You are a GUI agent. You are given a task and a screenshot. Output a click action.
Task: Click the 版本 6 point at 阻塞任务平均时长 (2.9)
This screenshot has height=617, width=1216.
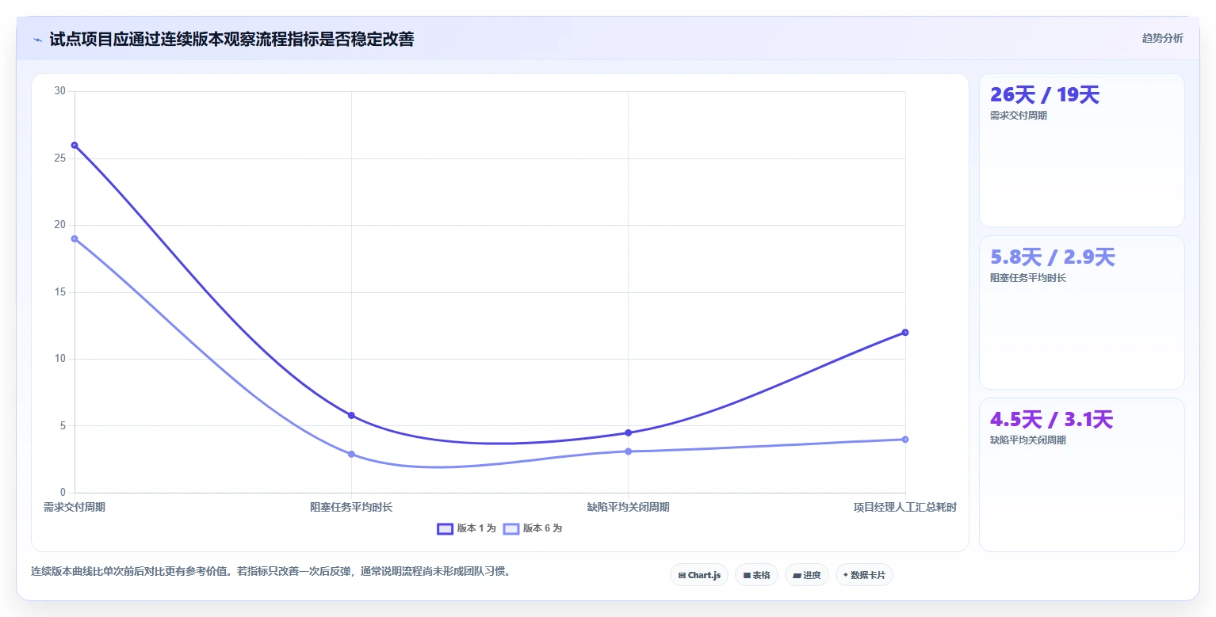[x=351, y=454]
